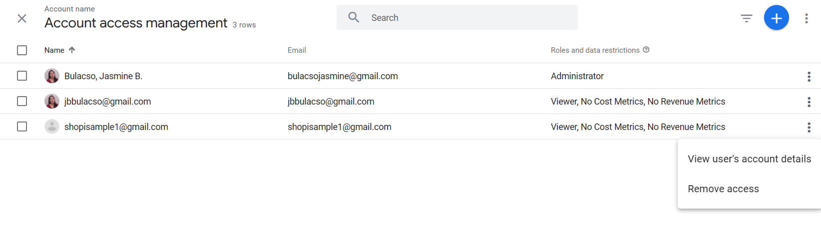Choose View user's account details
The image size is (821, 241).
pyautogui.click(x=749, y=159)
